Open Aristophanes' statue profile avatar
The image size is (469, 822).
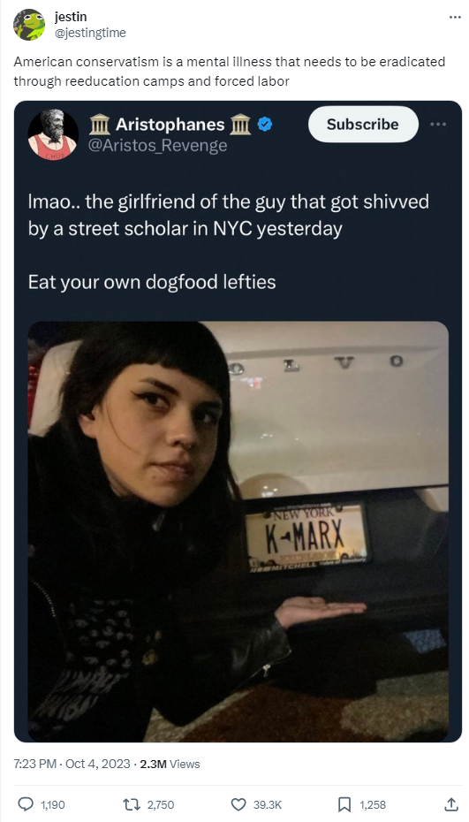(53, 134)
